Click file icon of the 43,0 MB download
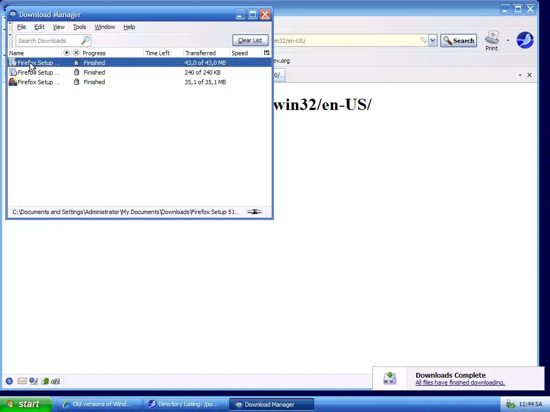 point(13,63)
